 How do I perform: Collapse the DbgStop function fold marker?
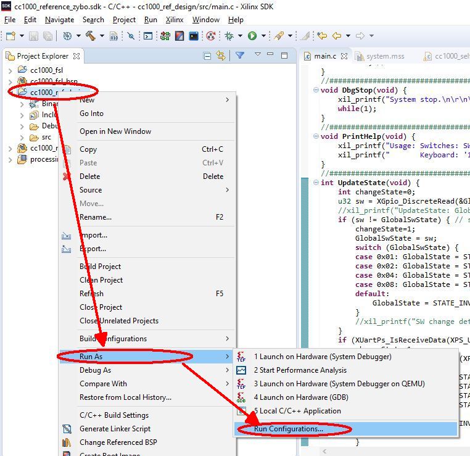316,89
